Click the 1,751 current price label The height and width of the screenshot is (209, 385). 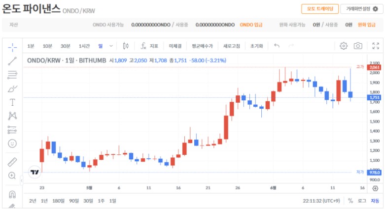(x=374, y=97)
